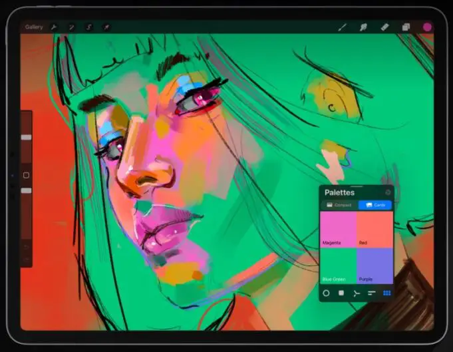Click the Palettes panel title
The height and width of the screenshot is (352, 453).
tap(339, 192)
